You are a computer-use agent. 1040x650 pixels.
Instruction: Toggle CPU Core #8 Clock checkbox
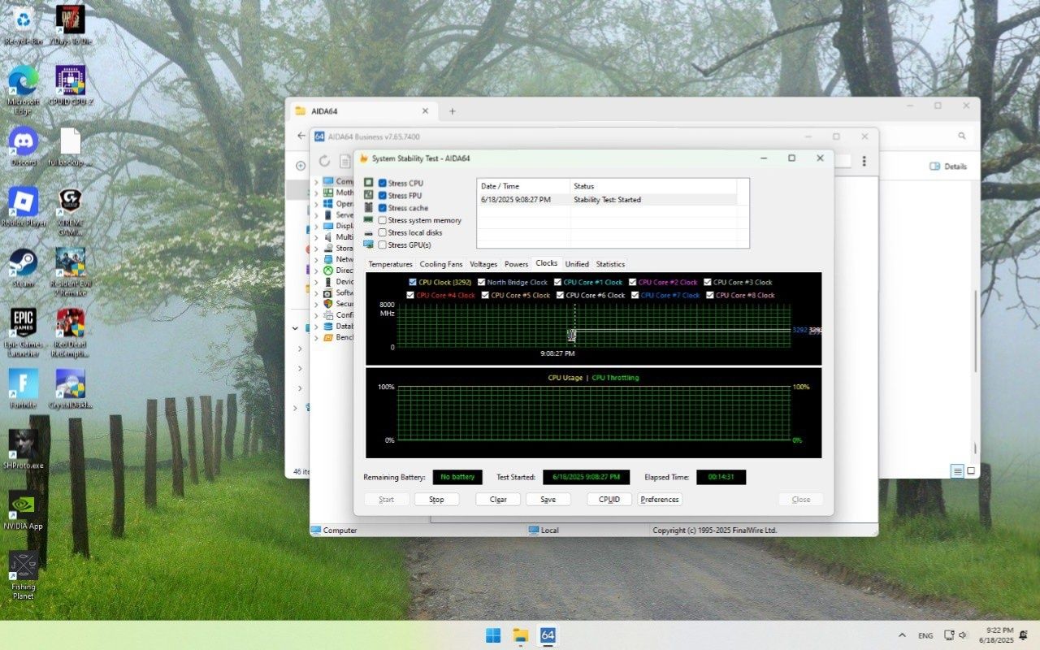pyautogui.click(x=709, y=295)
